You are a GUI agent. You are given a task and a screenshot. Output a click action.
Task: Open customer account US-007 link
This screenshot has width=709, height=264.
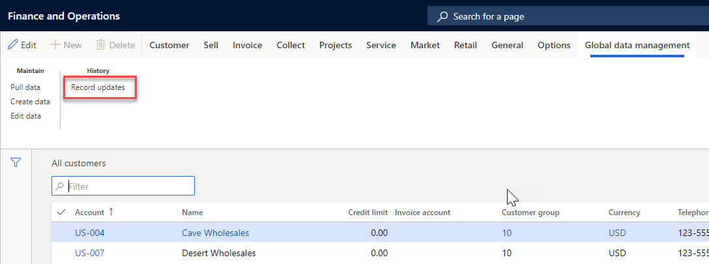pyautogui.click(x=90, y=253)
